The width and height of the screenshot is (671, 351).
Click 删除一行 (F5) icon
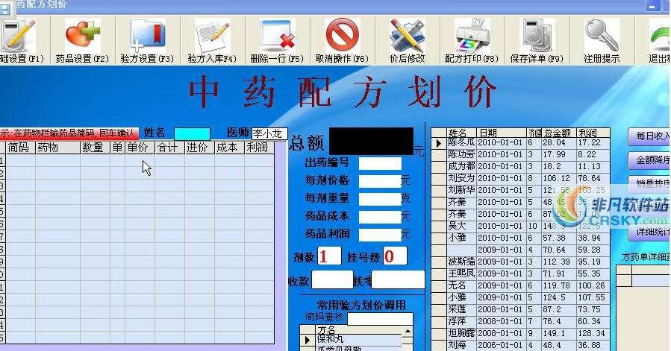click(x=278, y=35)
